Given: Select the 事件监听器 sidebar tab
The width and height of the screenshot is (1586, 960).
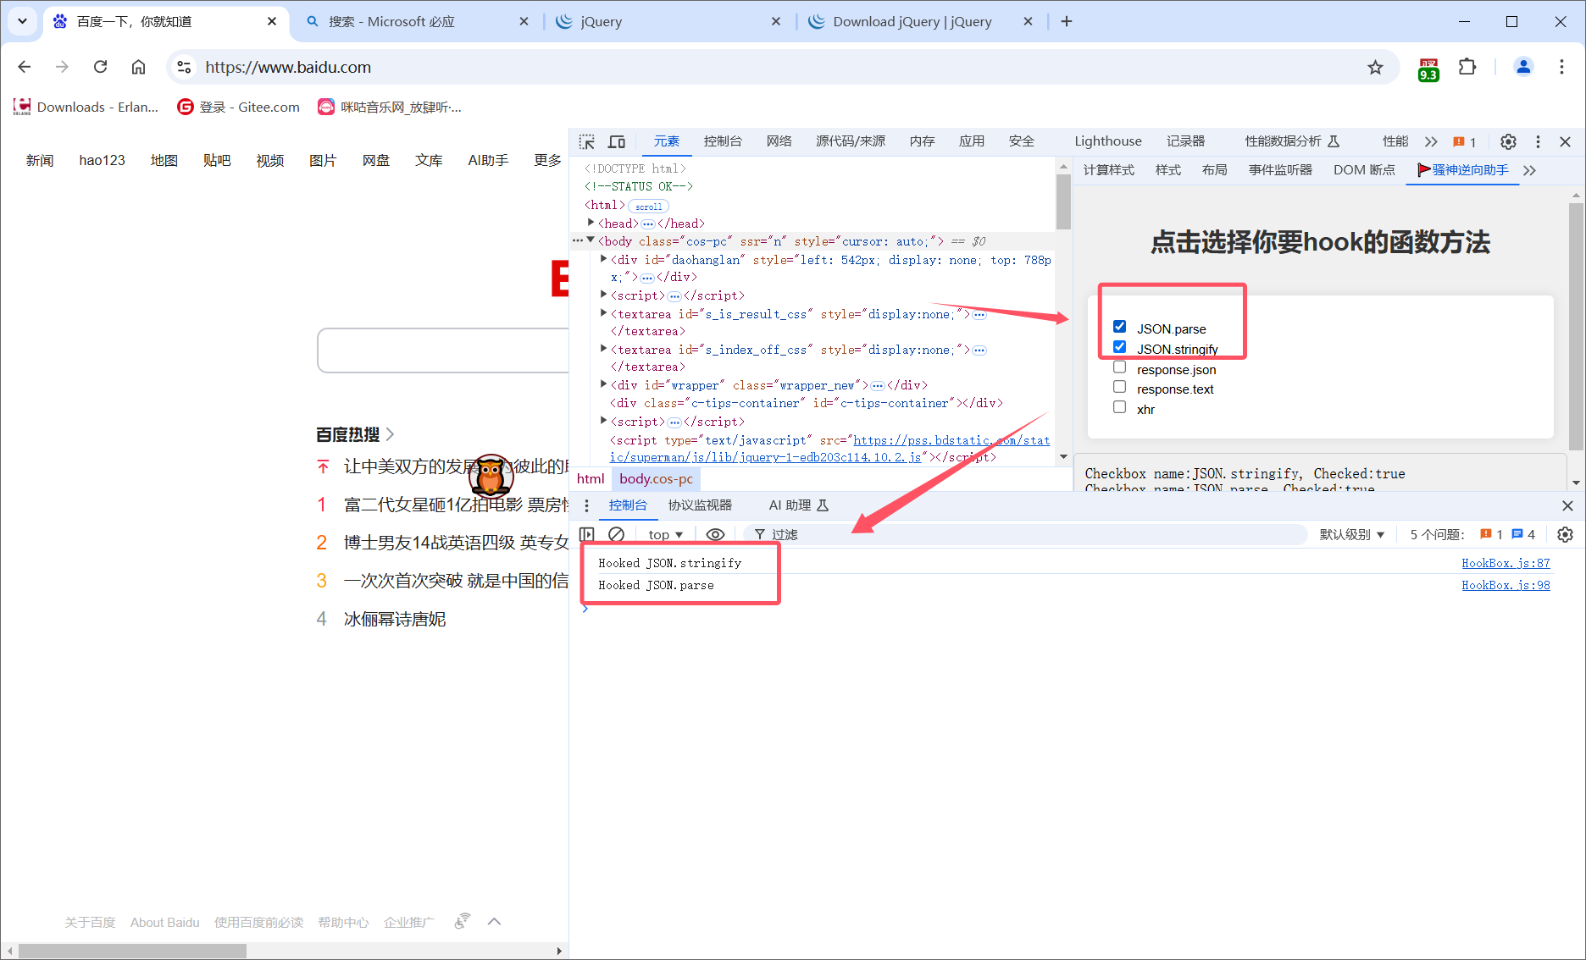Looking at the screenshot, I should tap(1280, 170).
